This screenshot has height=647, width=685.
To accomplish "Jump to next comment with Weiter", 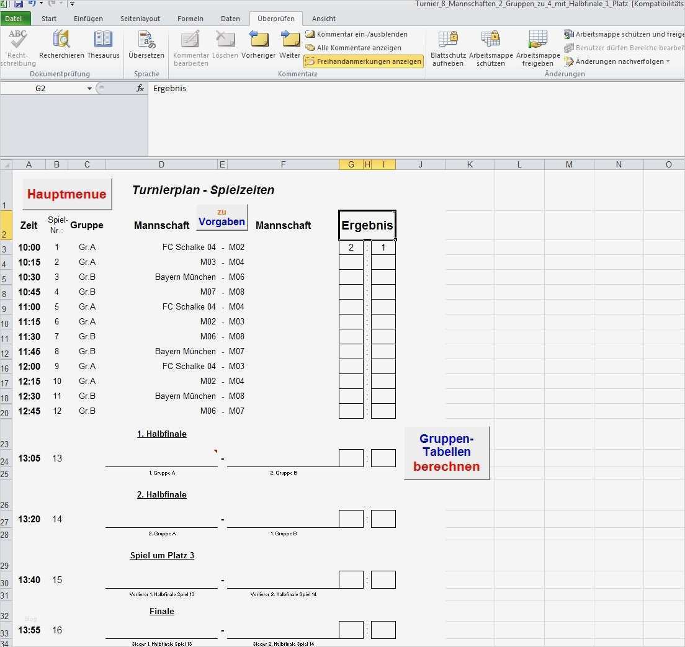I will (290, 45).
